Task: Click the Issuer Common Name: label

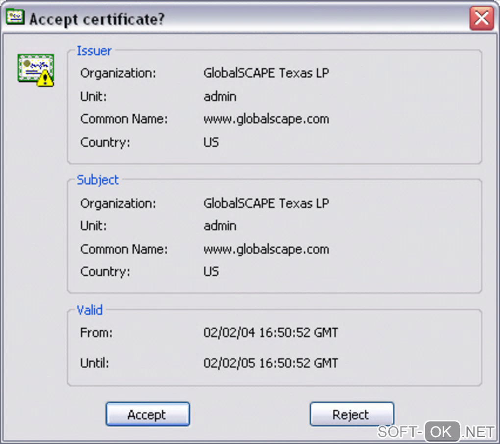Action: (124, 119)
